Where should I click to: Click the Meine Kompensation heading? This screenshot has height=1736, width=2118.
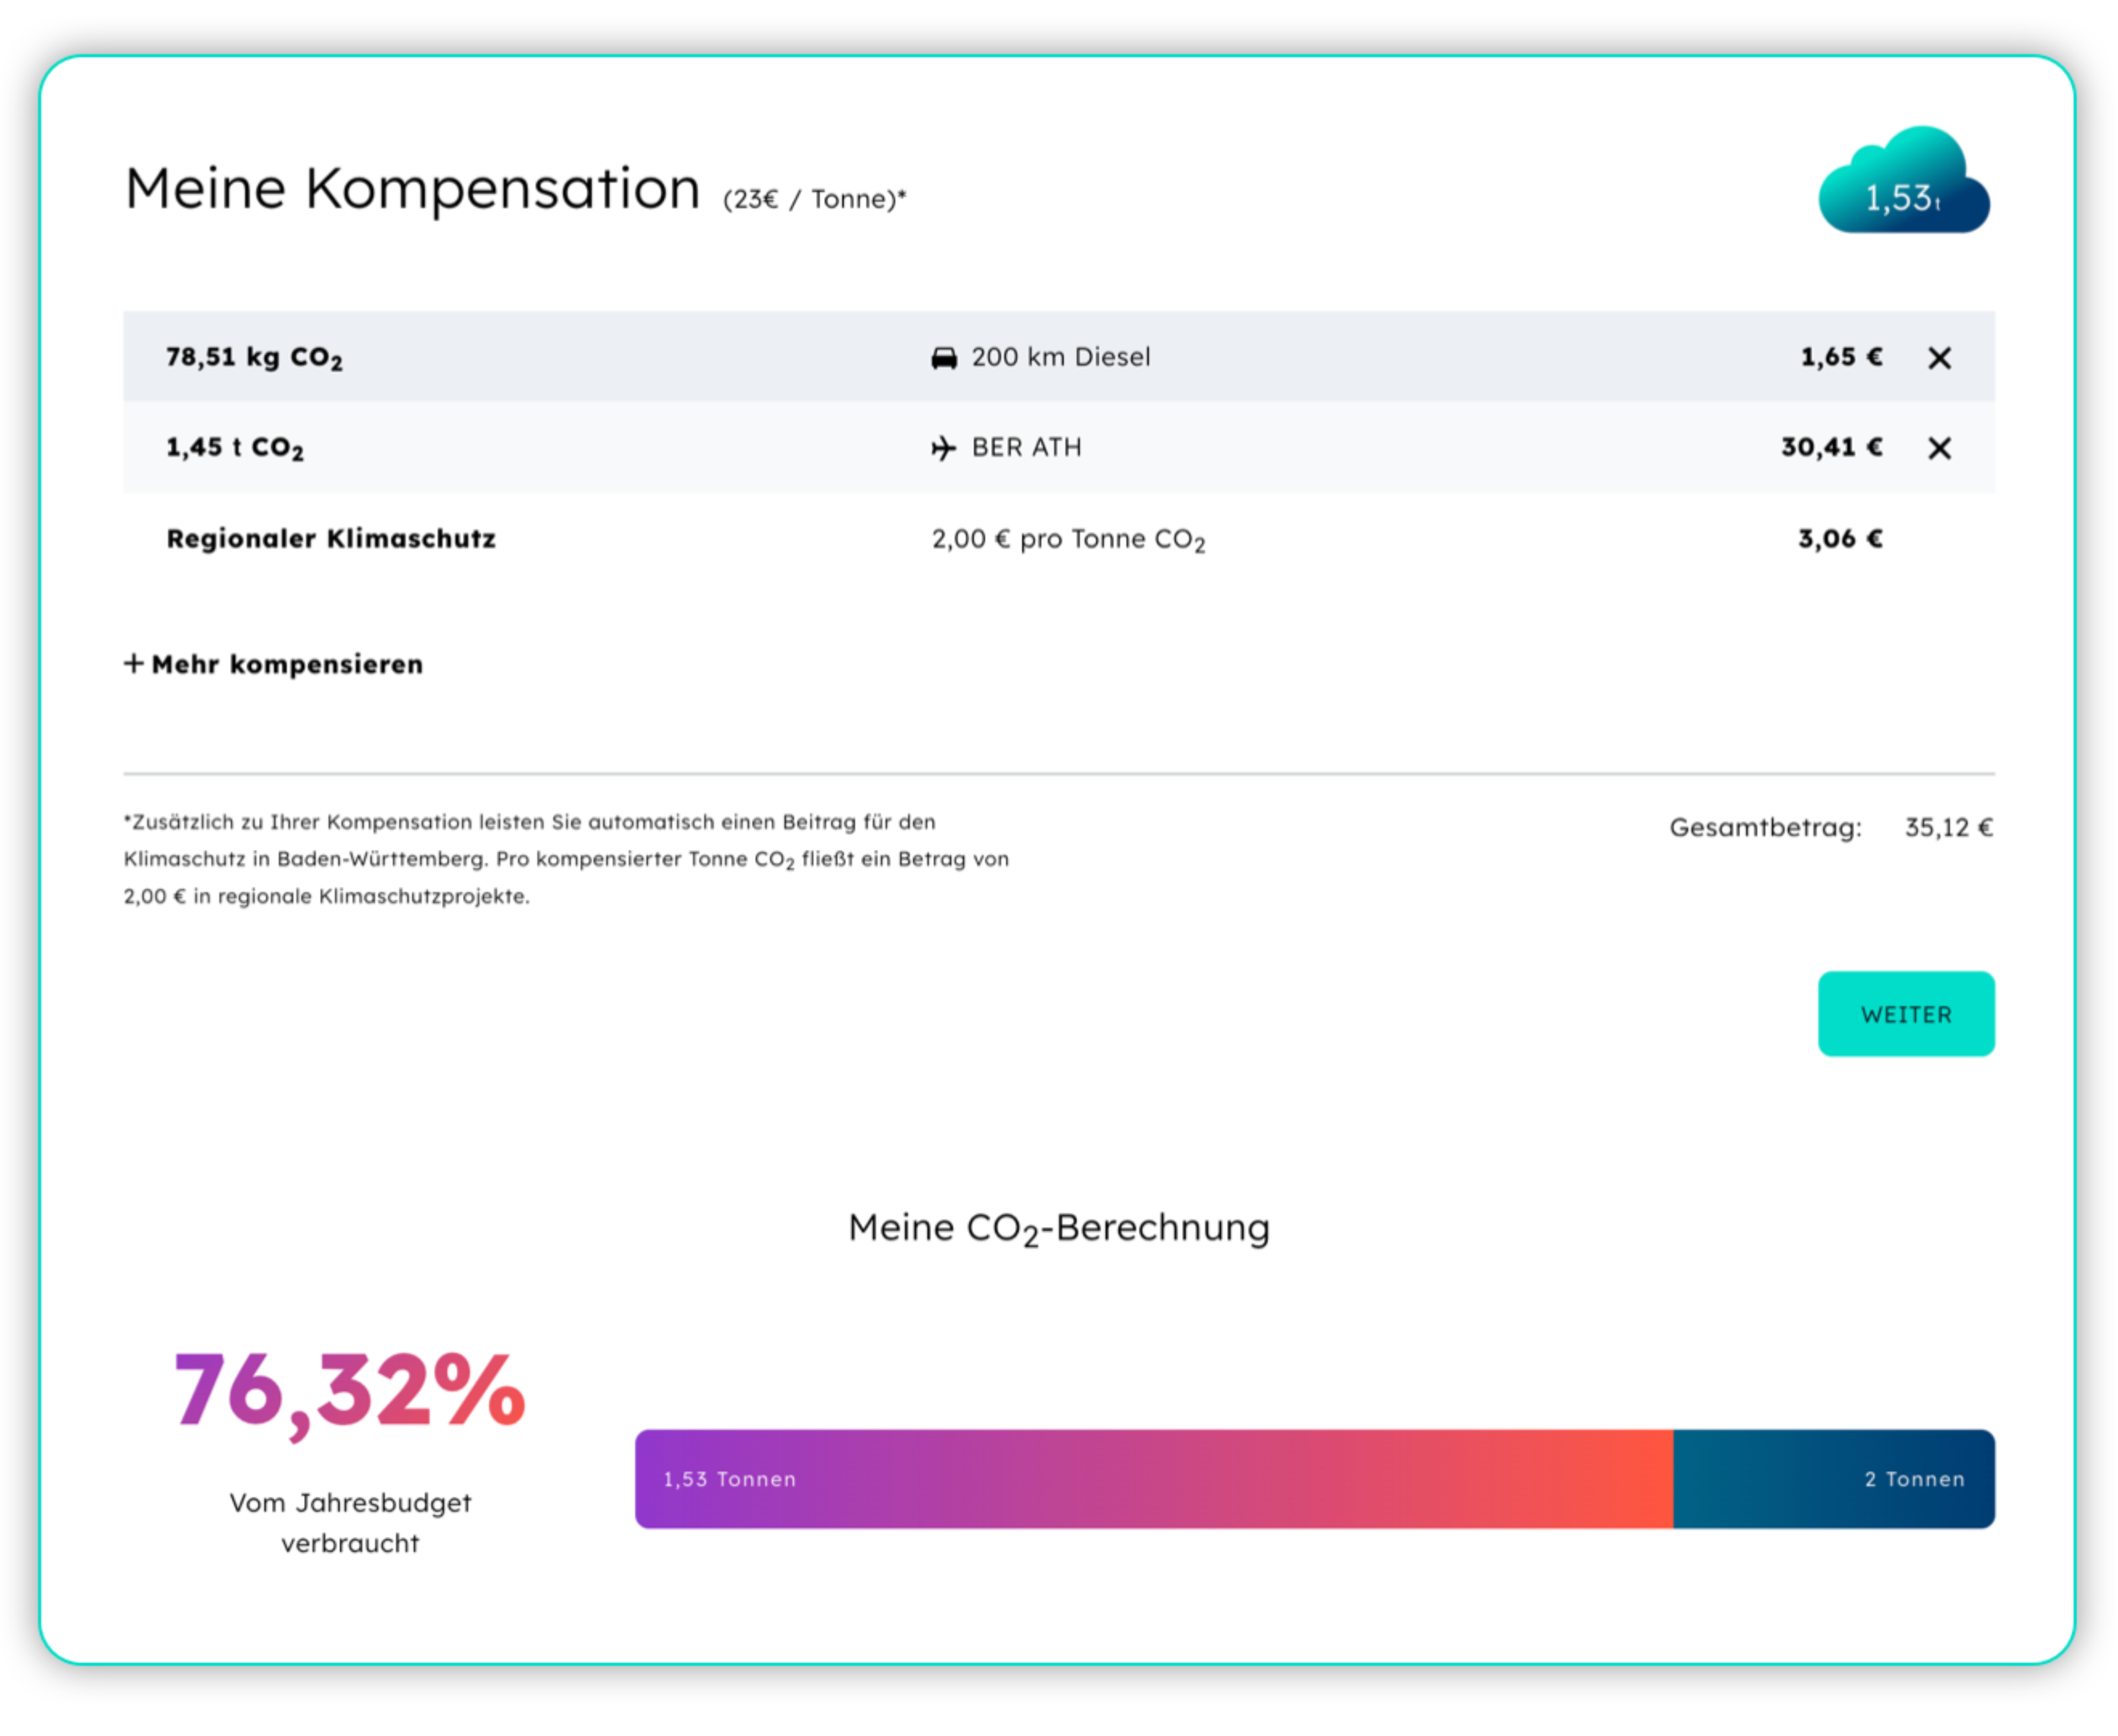412,189
